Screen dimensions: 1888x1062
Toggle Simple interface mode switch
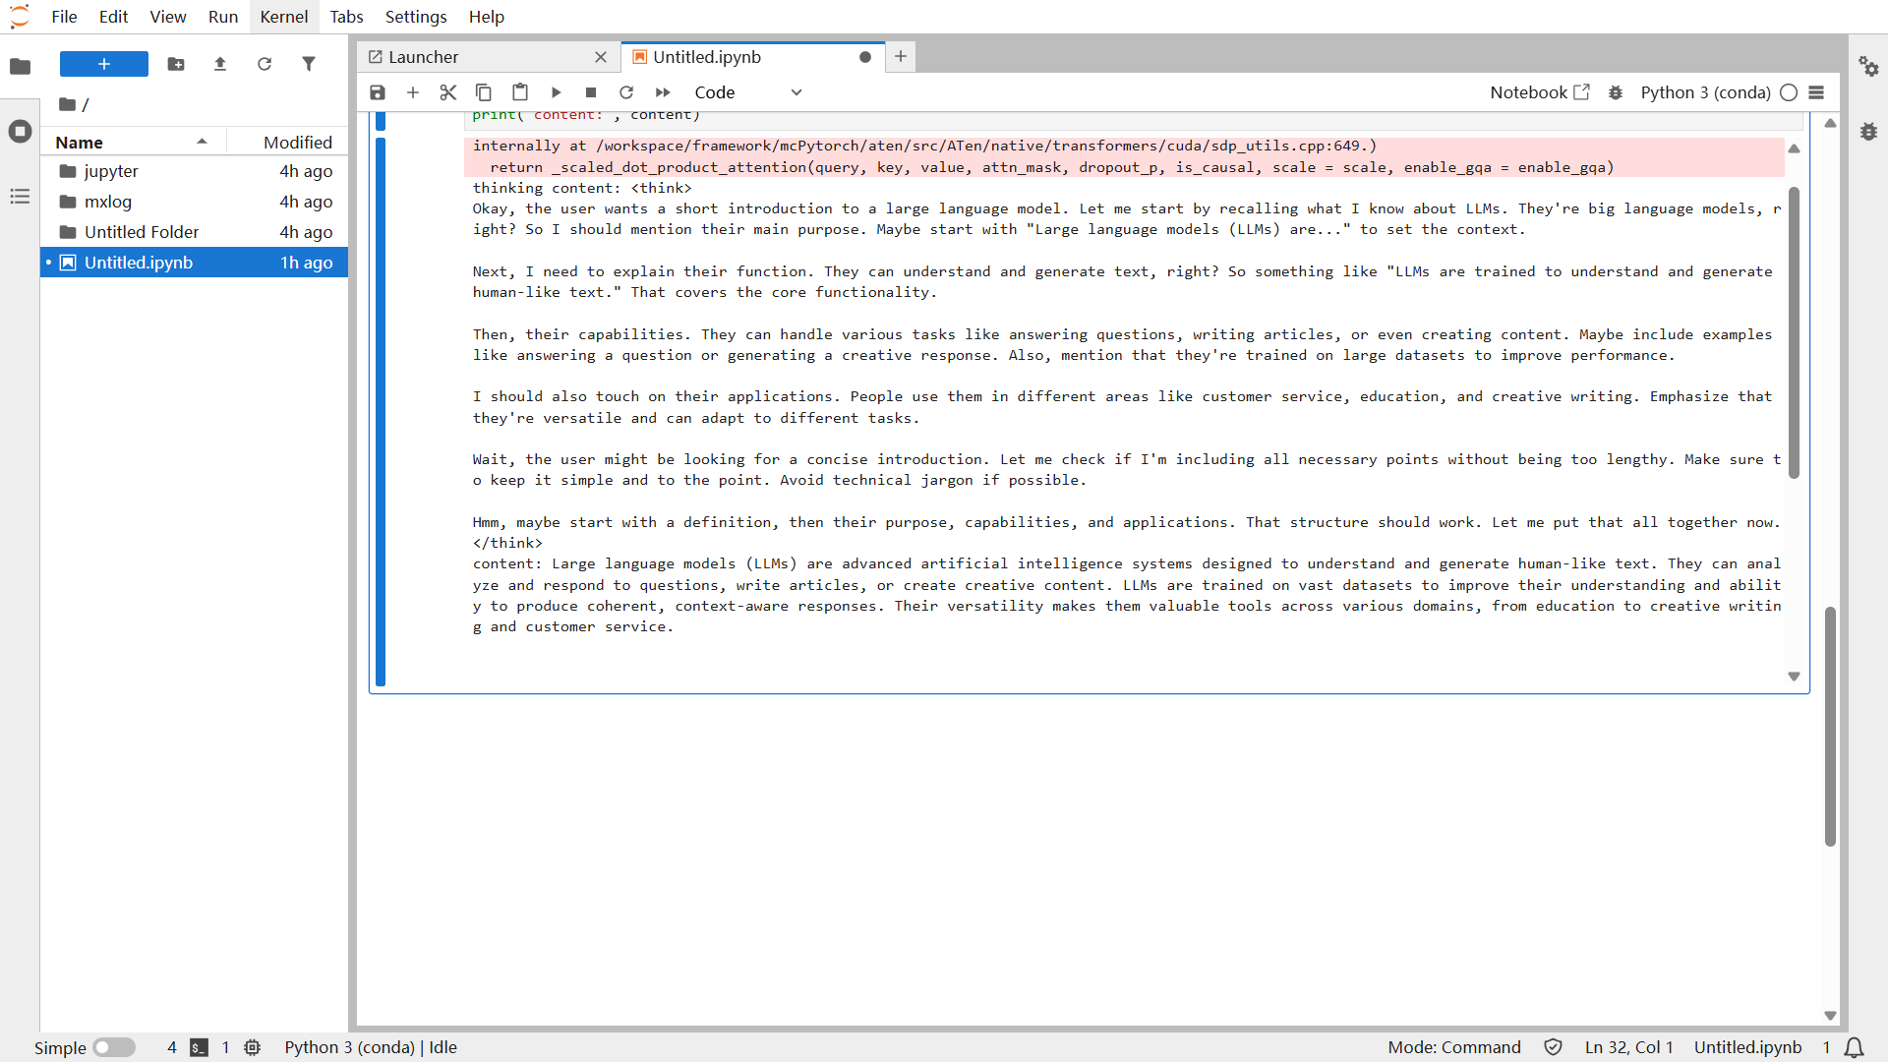pos(114,1047)
